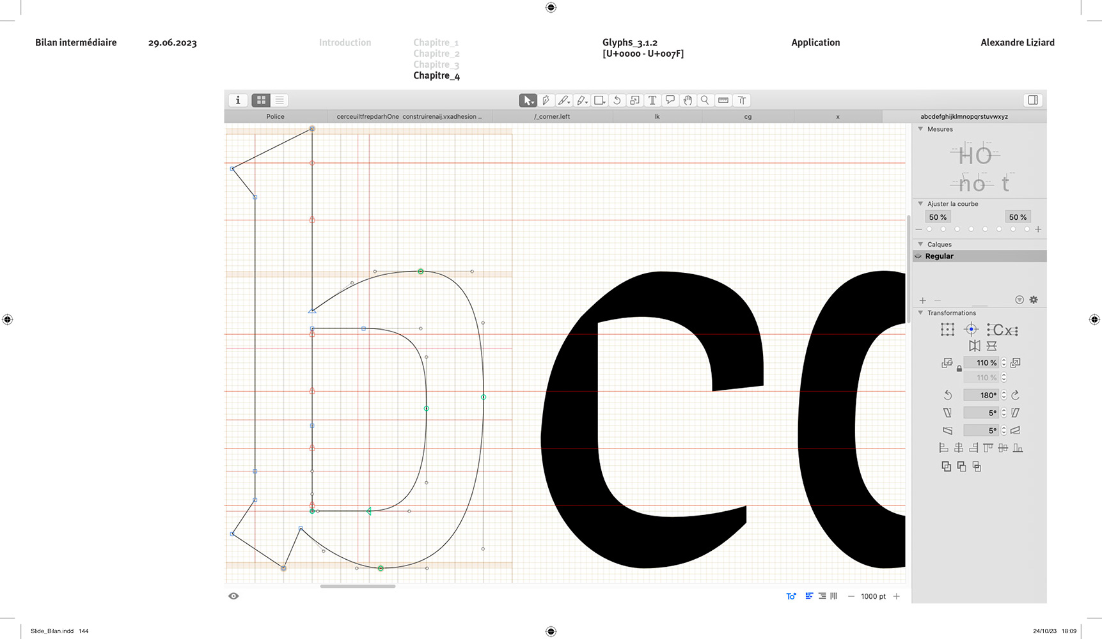Image resolution: width=1102 pixels, height=639 pixels.
Task: Click the rotate clockwise button
Action: [x=1016, y=395]
